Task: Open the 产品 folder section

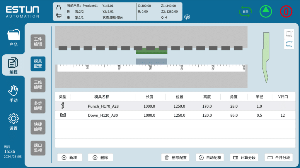Action: [x=13, y=38]
